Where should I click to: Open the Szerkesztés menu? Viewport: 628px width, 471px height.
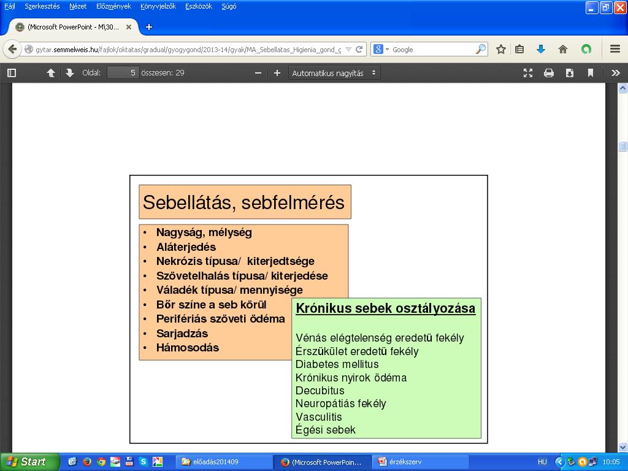[x=42, y=6]
